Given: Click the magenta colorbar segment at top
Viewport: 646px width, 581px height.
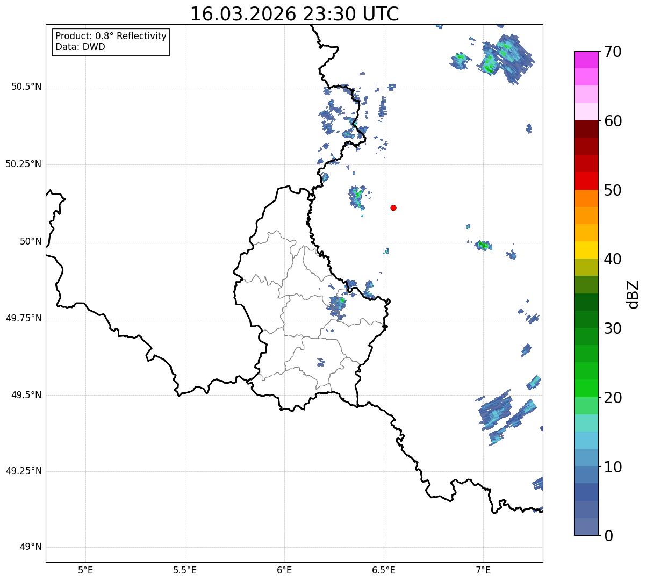Looking at the screenshot, I should 586,60.
